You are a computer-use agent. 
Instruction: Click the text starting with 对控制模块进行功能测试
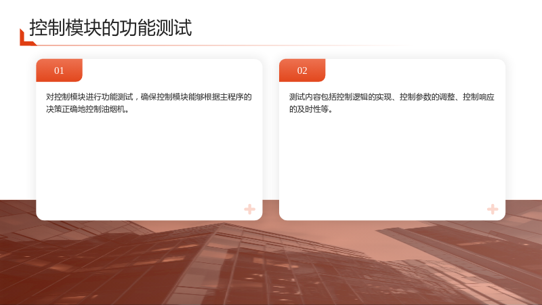(149, 103)
